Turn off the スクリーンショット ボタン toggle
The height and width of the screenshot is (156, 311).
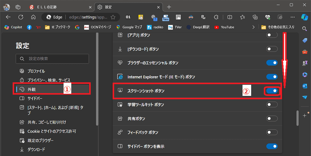pyautogui.click(x=272, y=91)
